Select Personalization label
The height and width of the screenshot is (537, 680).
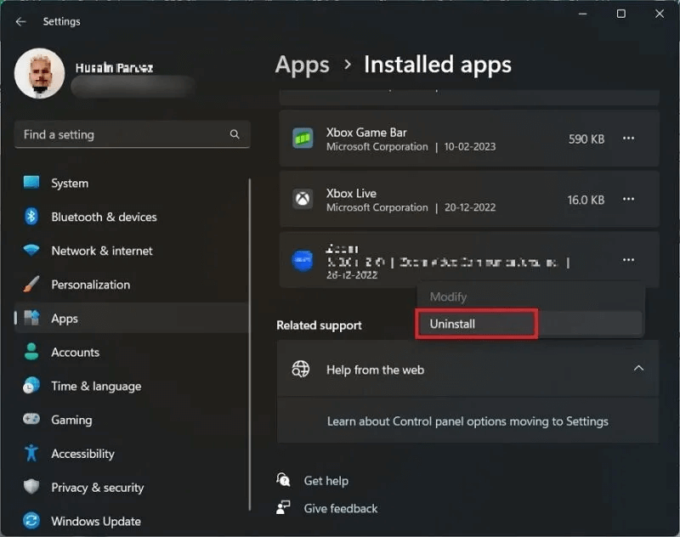click(91, 285)
